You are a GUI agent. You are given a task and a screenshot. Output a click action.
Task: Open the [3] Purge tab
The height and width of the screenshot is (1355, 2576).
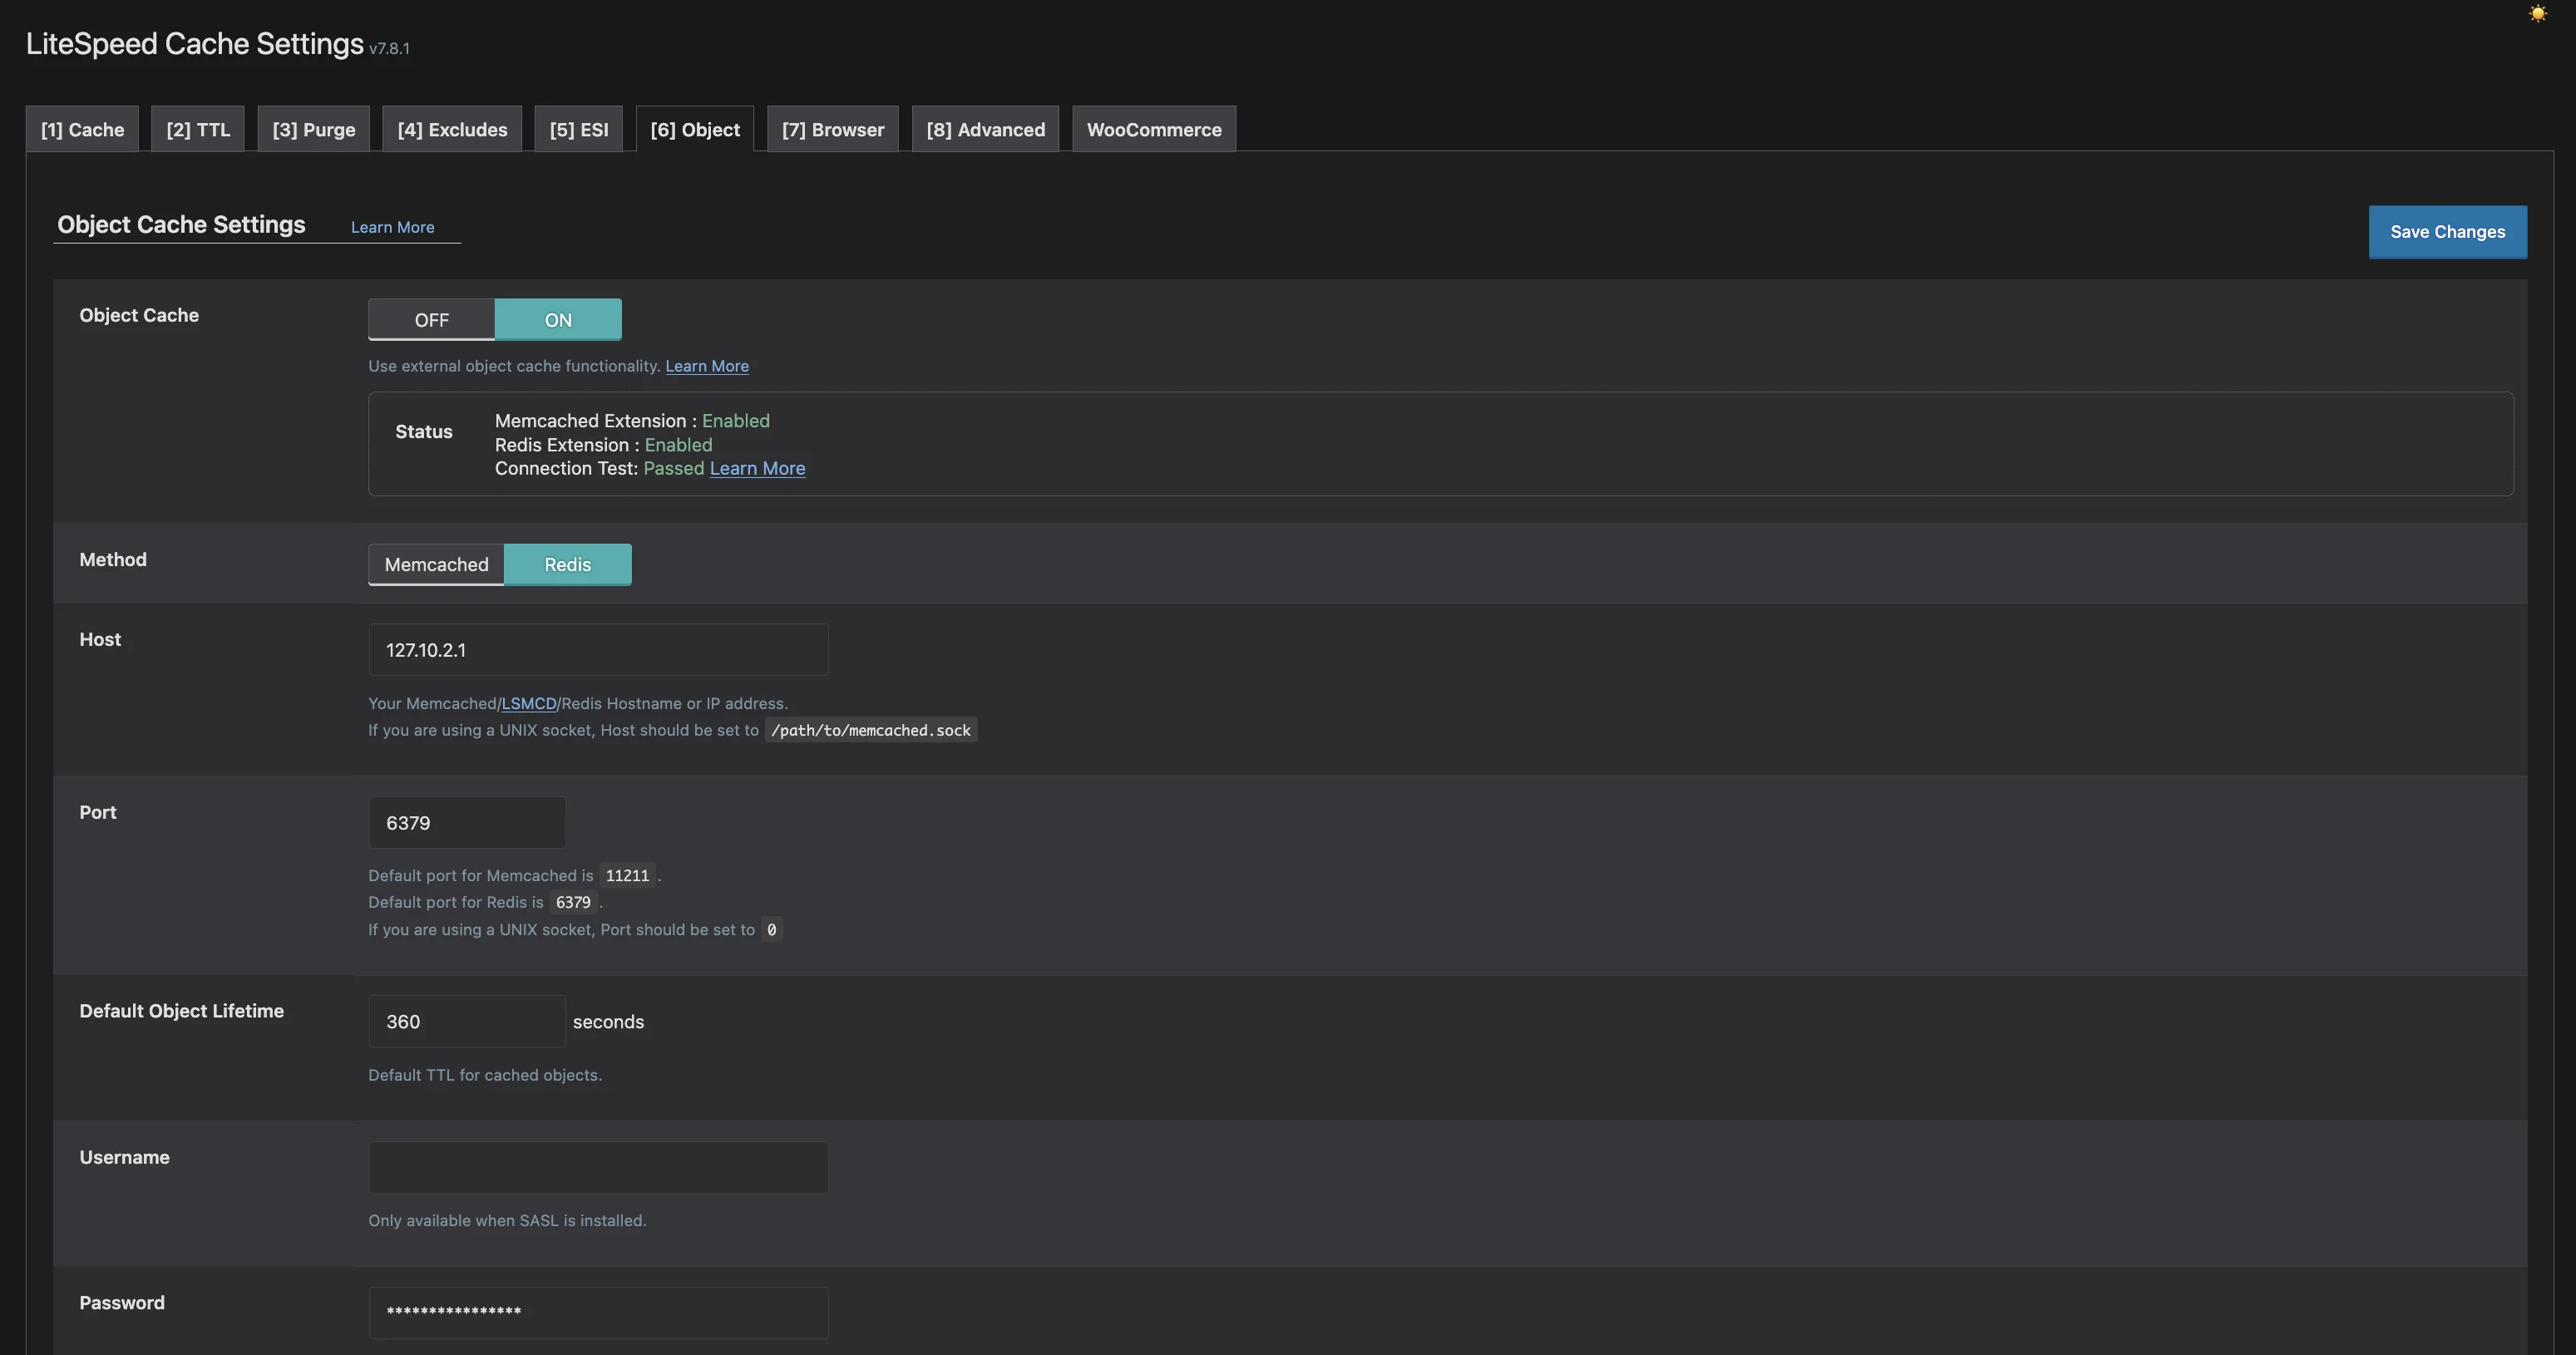click(x=314, y=129)
